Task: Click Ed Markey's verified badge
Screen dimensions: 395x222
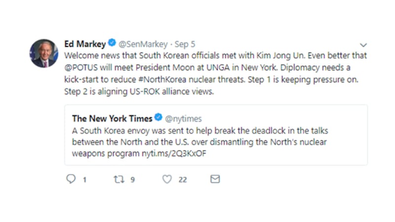Action: [112, 43]
